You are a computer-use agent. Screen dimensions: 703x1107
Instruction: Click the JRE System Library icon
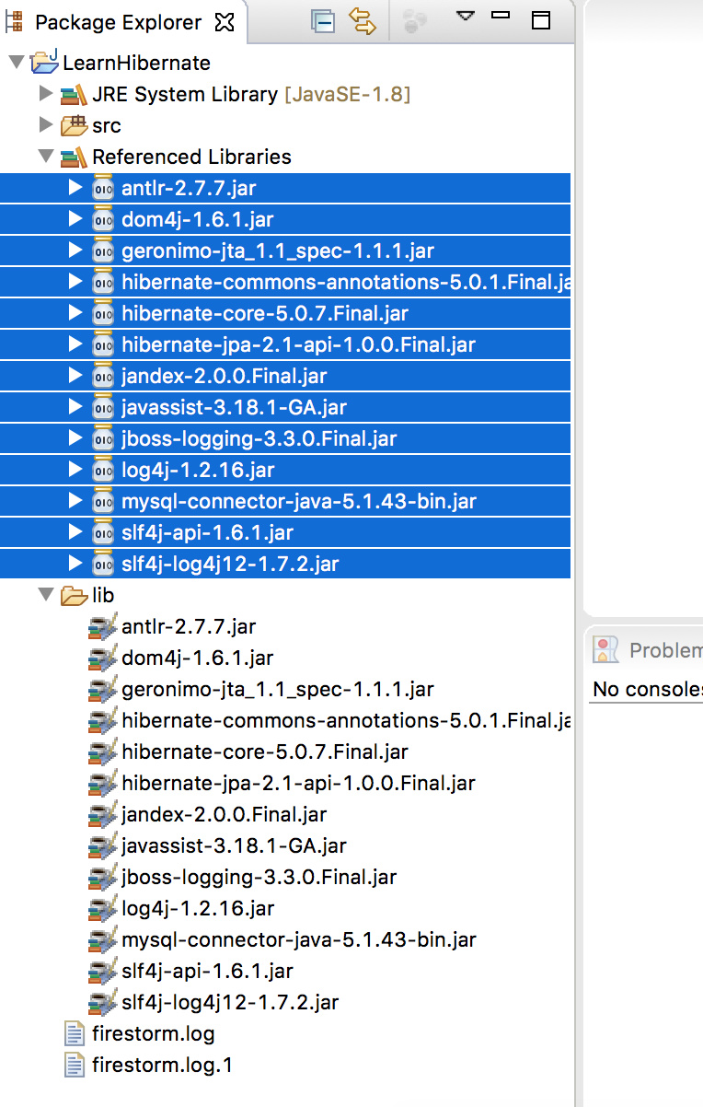pos(74,95)
